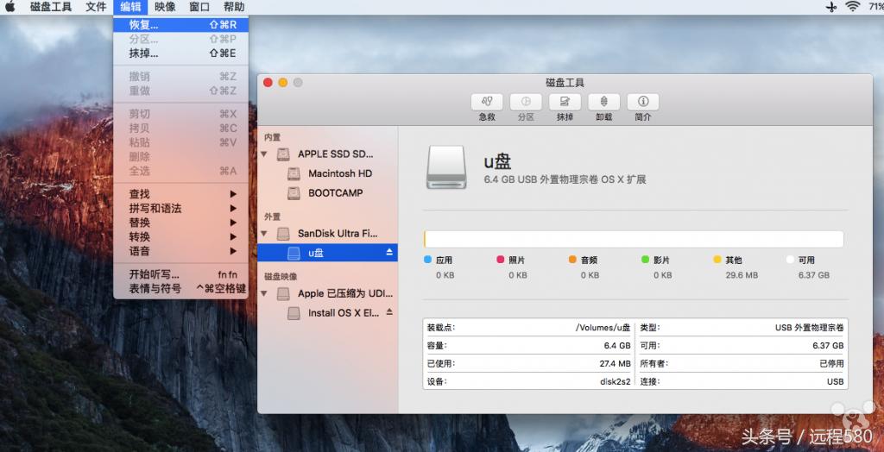Viewport: 884px width, 452px height.
Task: Collapse the APPLE SSD disclosure triangle
Action: [264, 154]
